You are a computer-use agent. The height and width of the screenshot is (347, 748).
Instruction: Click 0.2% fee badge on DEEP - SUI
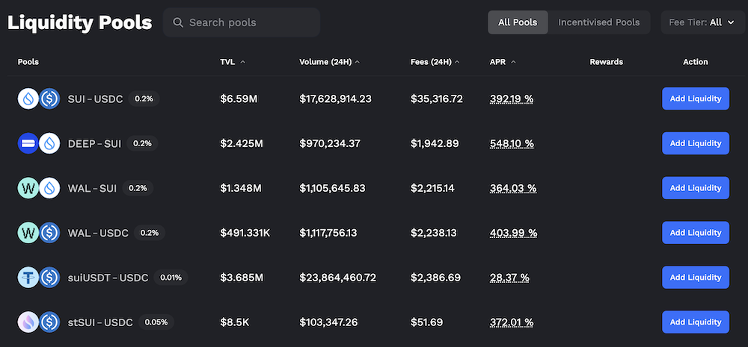tap(142, 143)
